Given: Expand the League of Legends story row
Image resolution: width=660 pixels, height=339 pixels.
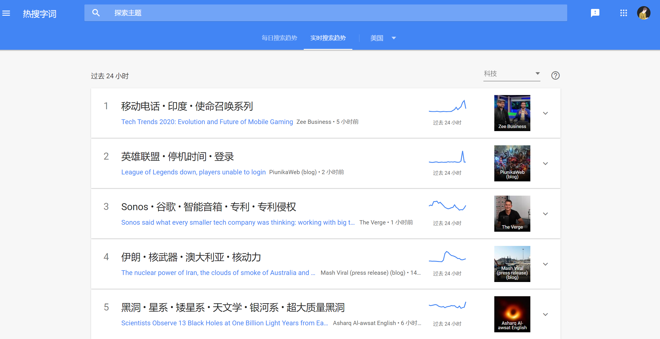Looking at the screenshot, I should click(x=545, y=163).
